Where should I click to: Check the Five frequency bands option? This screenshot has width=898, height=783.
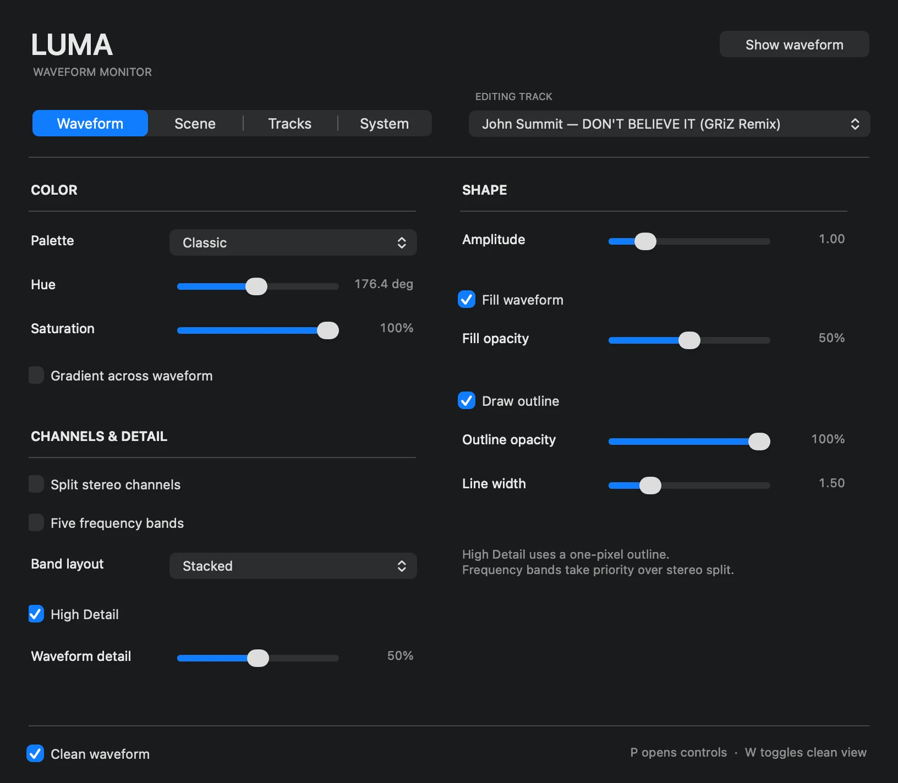click(36, 523)
